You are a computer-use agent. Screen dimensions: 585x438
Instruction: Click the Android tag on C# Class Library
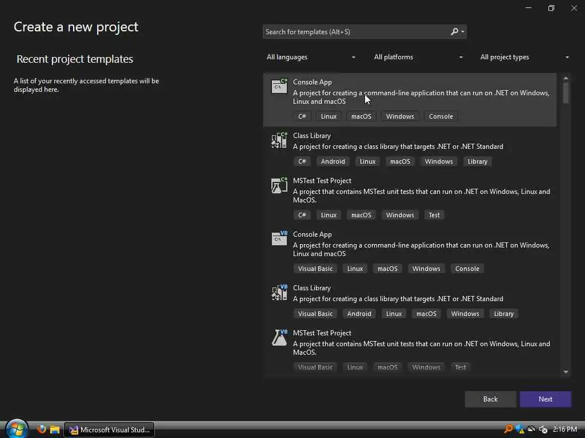tap(333, 161)
